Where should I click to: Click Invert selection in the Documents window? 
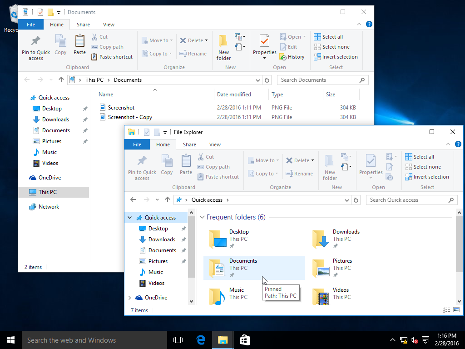tap(336, 57)
